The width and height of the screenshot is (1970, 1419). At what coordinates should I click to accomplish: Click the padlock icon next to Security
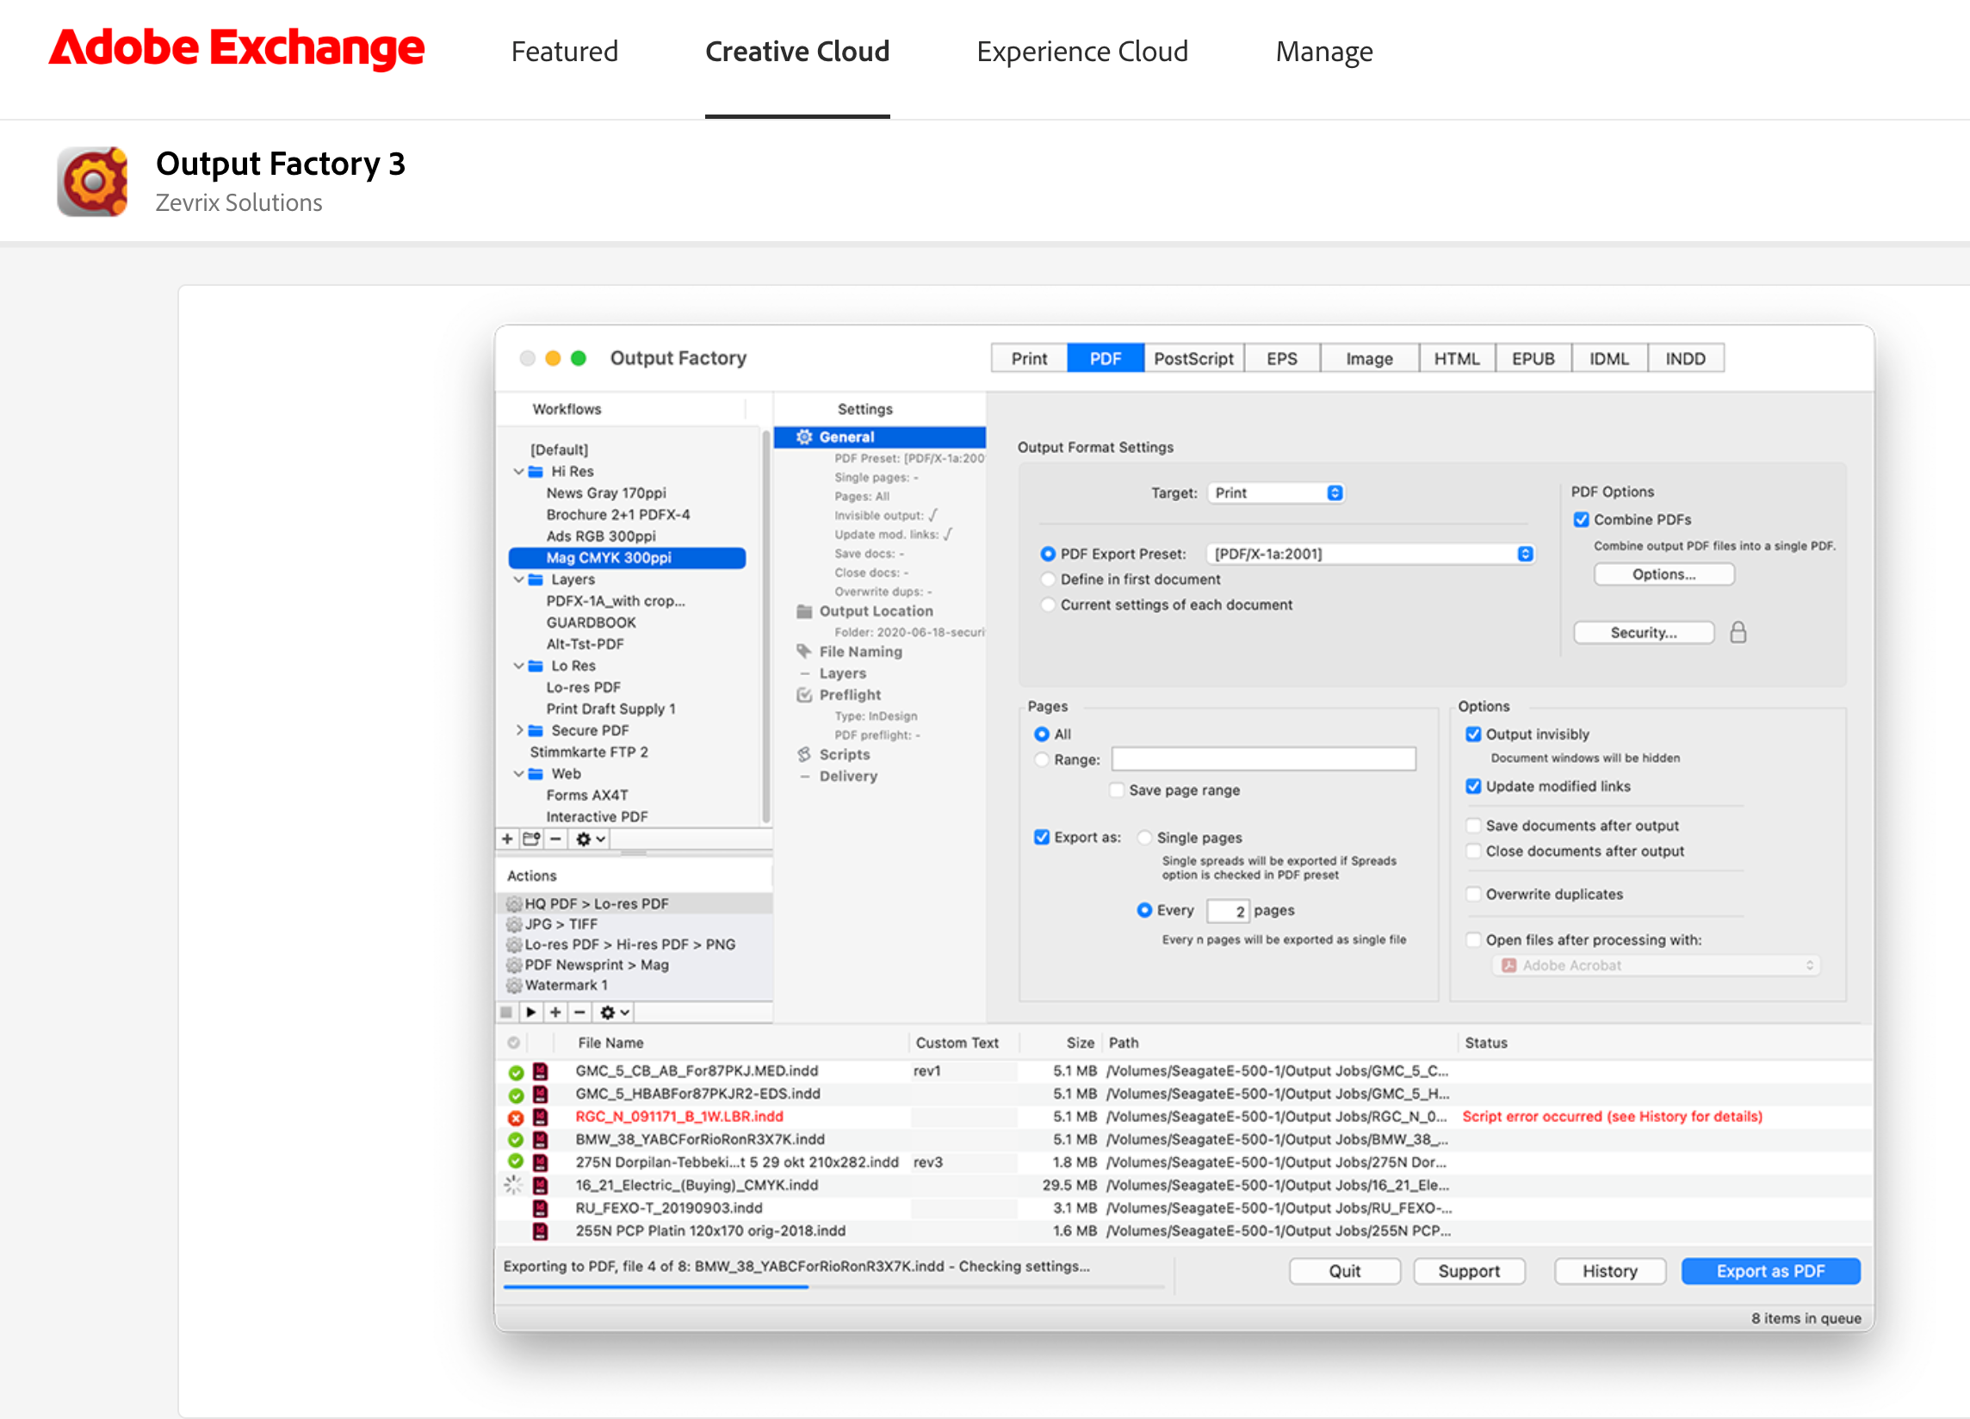pyautogui.click(x=1738, y=632)
